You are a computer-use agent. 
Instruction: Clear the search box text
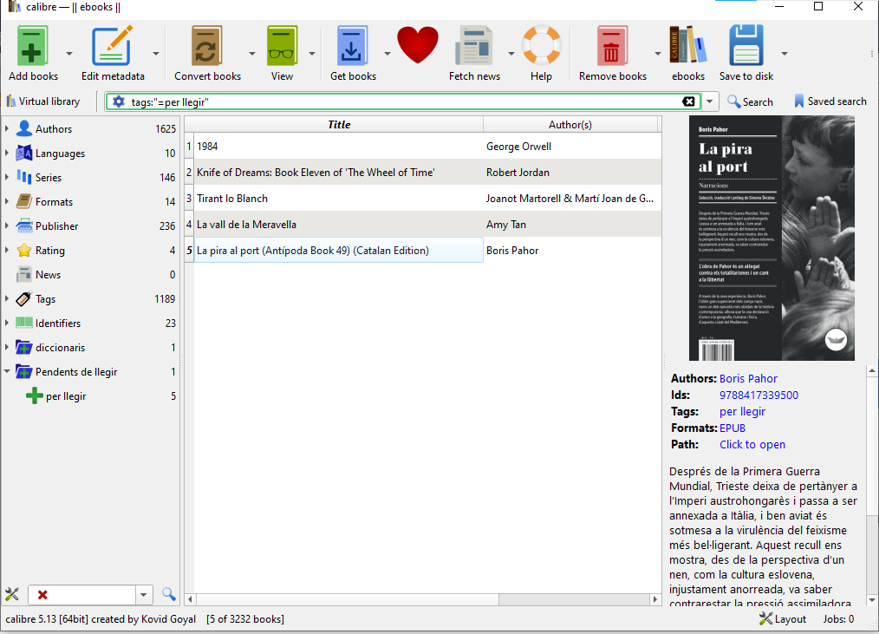(x=688, y=101)
